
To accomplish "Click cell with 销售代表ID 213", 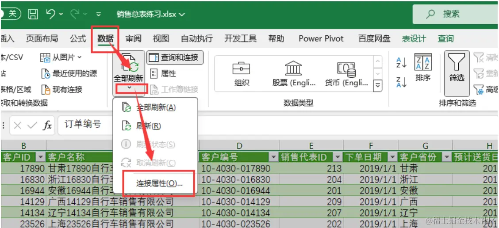I will pyautogui.click(x=311, y=168).
